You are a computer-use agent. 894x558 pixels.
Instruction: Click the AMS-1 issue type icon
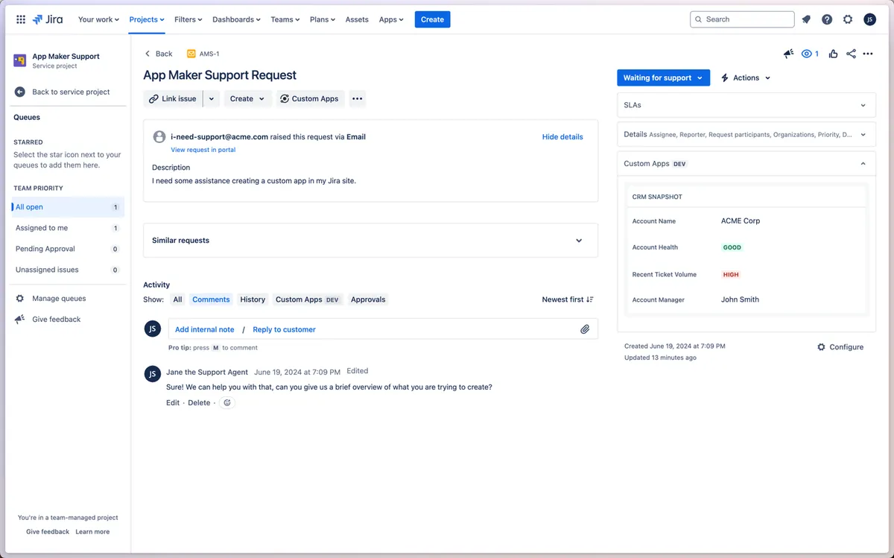pos(191,54)
